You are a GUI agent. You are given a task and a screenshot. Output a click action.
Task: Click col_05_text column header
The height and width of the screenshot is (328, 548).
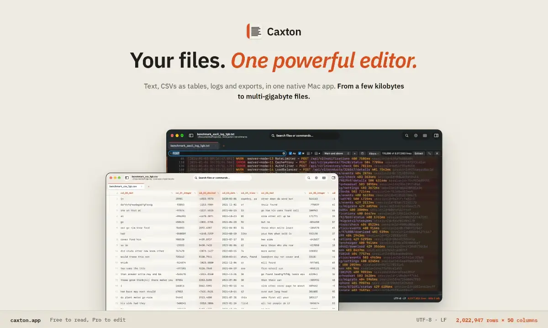click(x=283, y=193)
